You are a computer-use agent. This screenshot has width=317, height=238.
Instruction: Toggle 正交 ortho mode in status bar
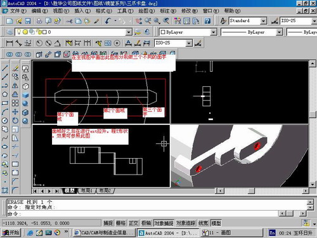tap(133, 223)
